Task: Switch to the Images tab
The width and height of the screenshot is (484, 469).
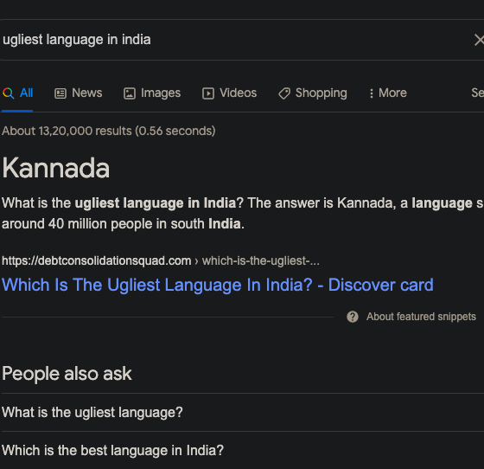Action: click(152, 93)
